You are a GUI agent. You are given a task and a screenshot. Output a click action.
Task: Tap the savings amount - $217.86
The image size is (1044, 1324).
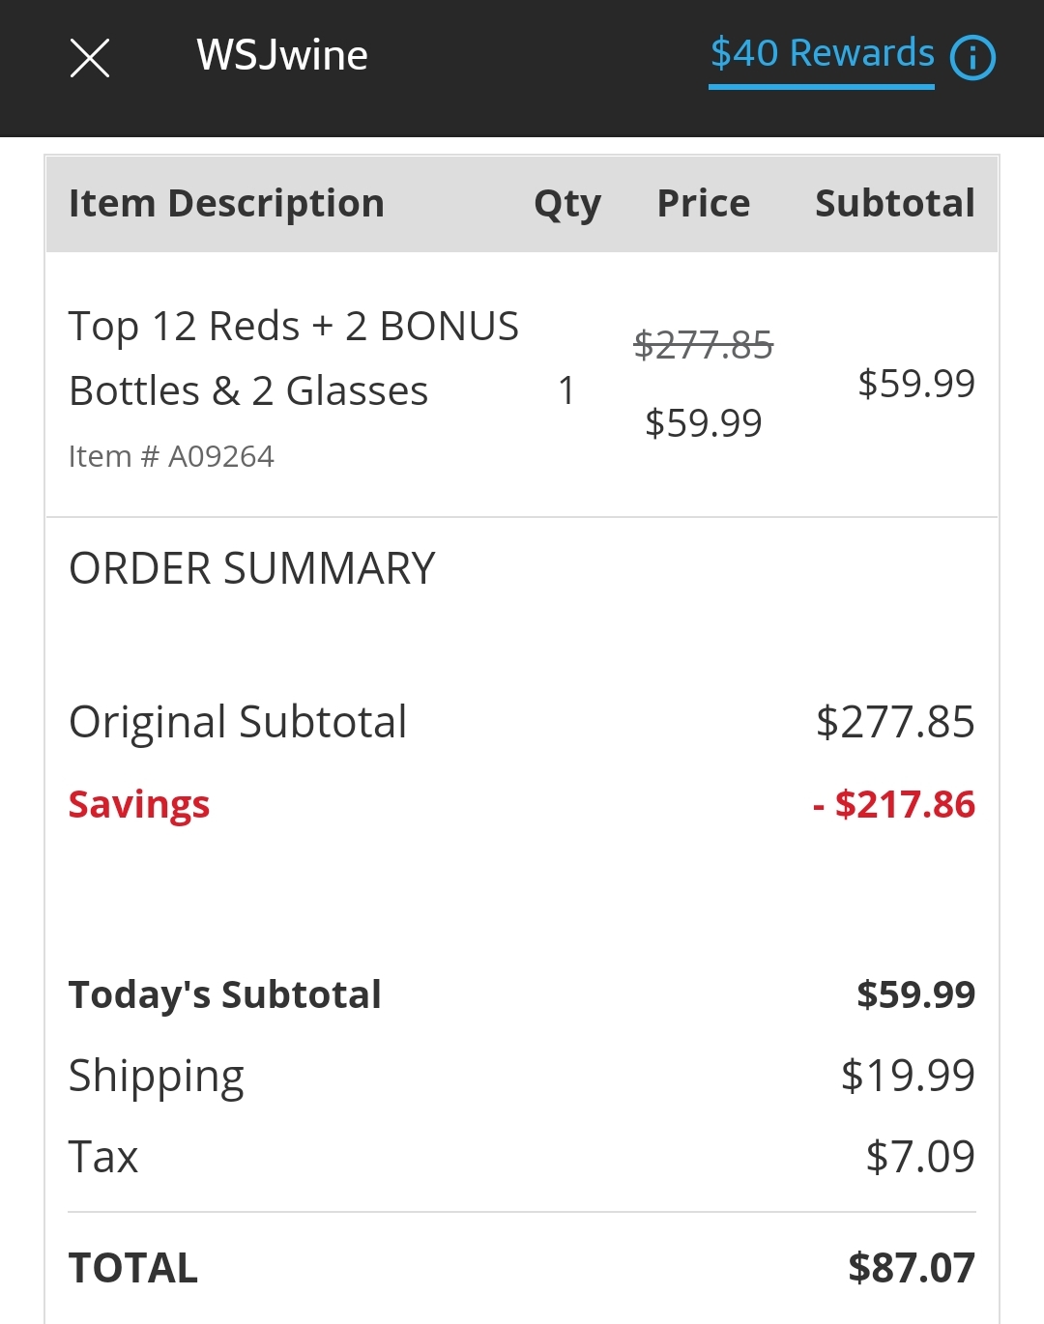[x=894, y=804]
